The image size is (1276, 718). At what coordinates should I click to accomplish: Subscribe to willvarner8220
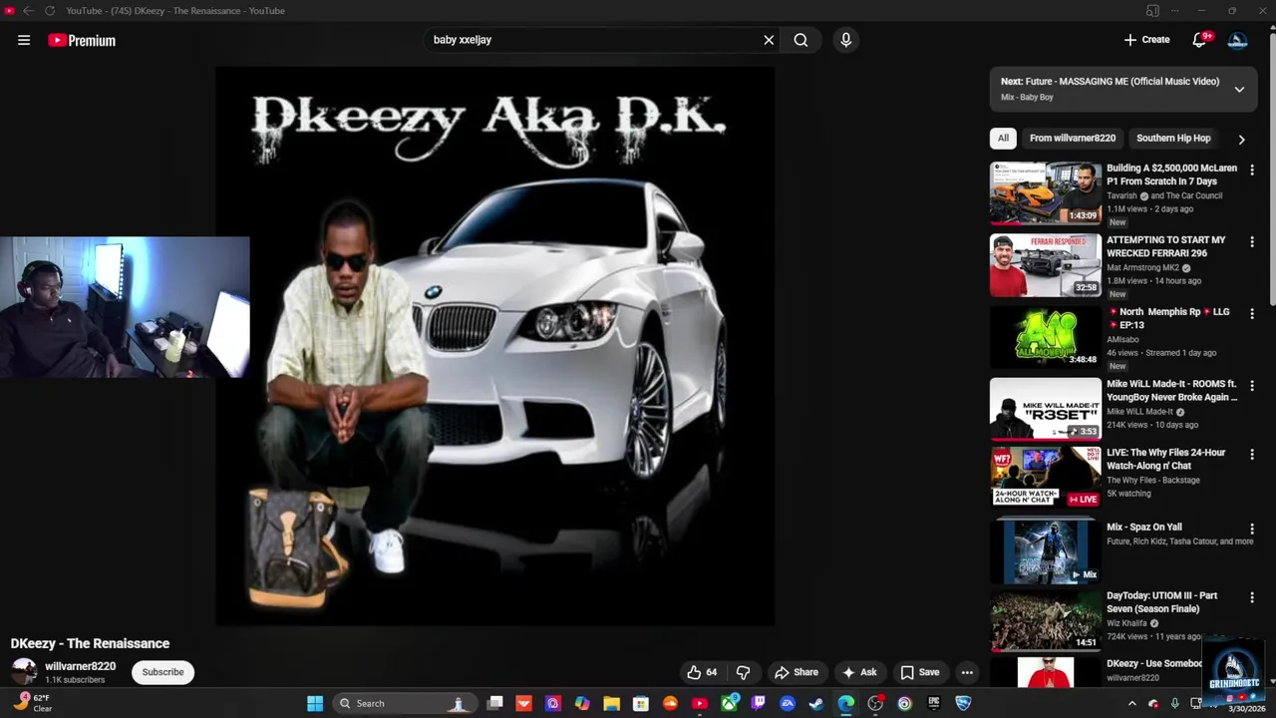point(162,672)
